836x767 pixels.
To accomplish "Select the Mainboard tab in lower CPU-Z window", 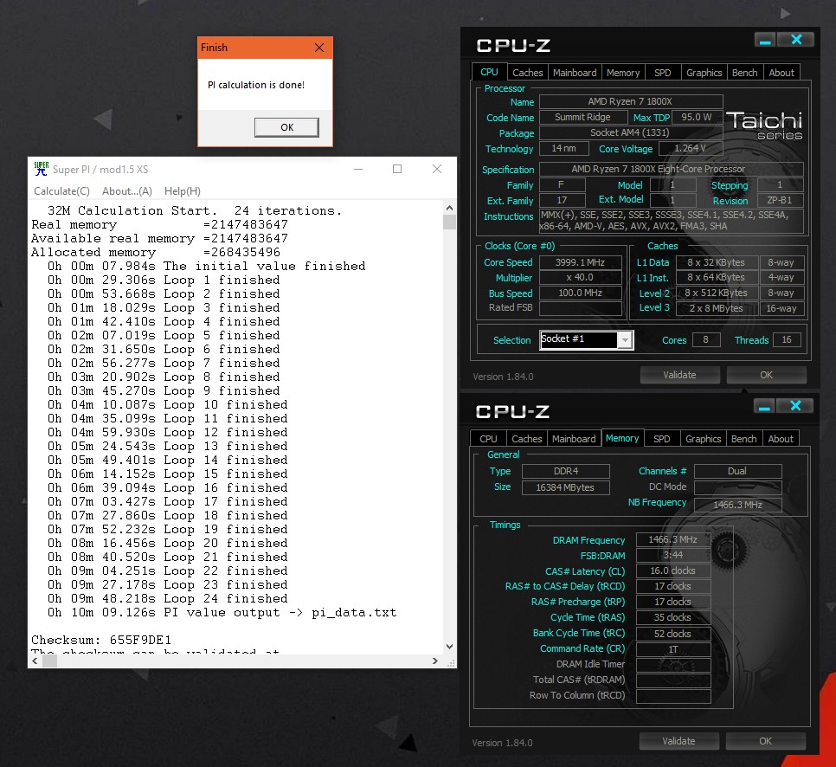I will [x=574, y=438].
